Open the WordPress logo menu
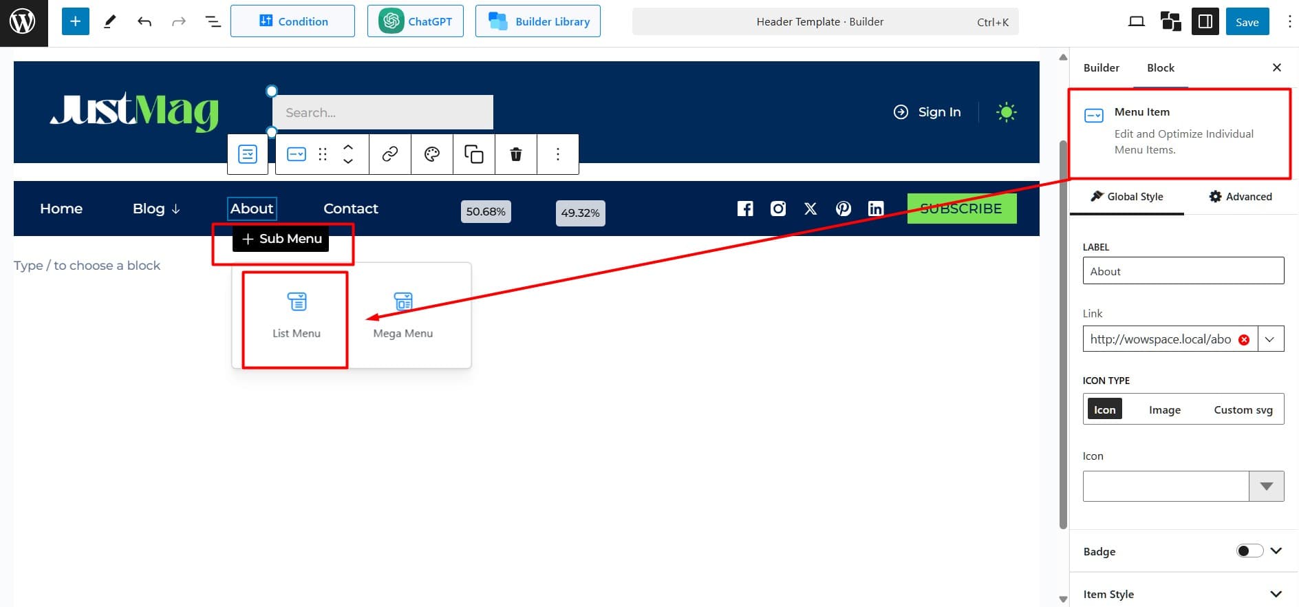 [x=23, y=23]
